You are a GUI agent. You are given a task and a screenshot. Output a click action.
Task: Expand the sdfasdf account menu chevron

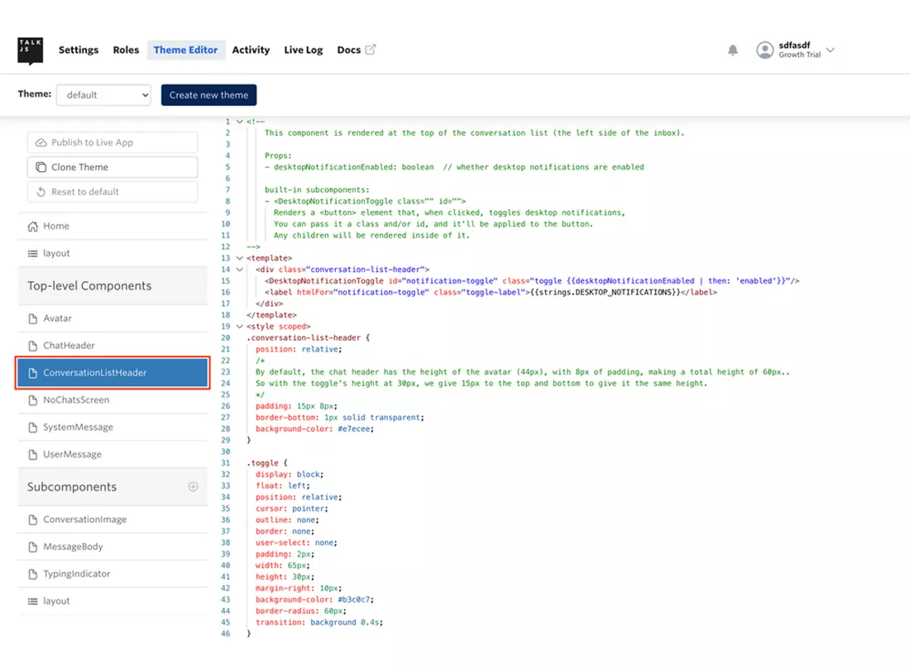pos(830,50)
